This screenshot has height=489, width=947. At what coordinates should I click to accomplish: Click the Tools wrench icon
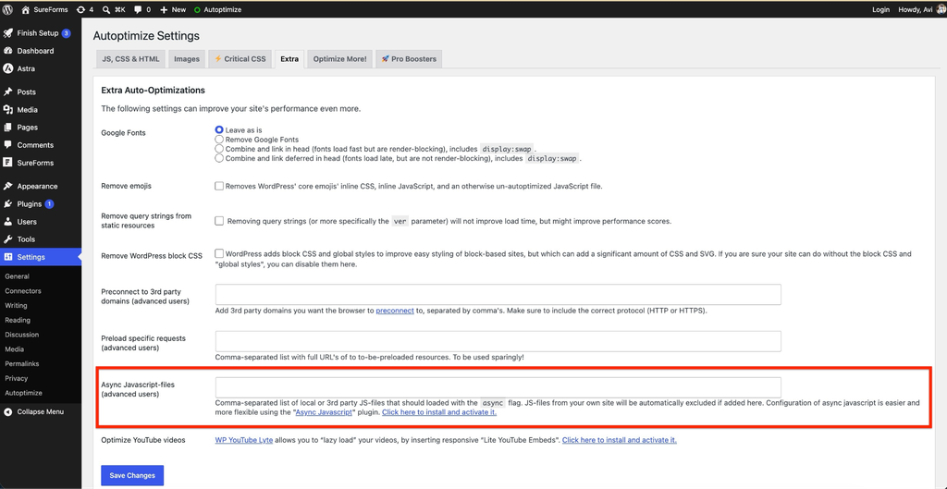pyautogui.click(x=7, y=239)
